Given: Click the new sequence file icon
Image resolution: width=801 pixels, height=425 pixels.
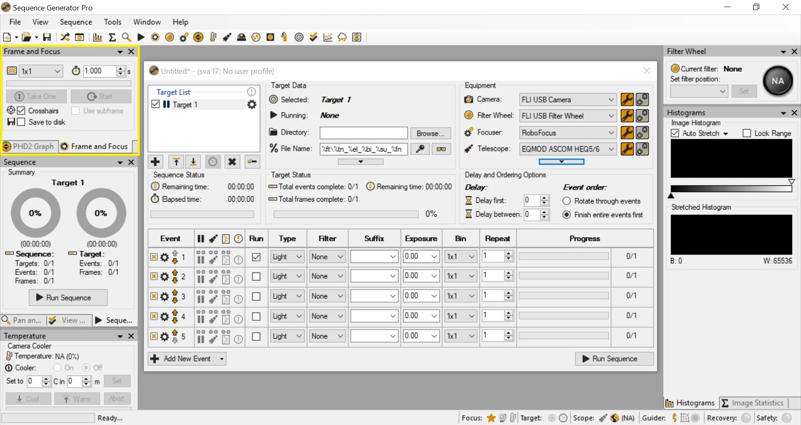Looking at the screenshot, I should 7,37.
